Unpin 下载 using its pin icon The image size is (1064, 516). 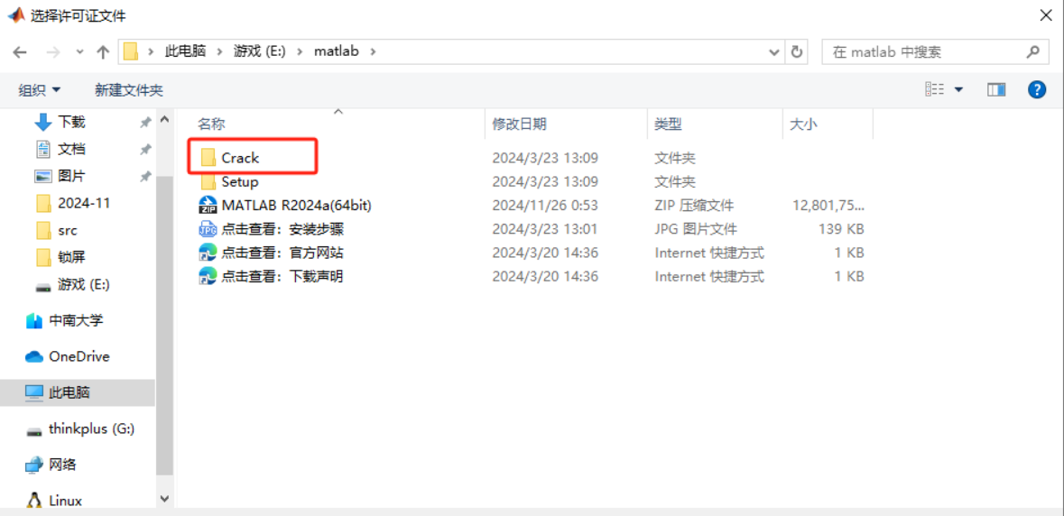coord(144,123)
